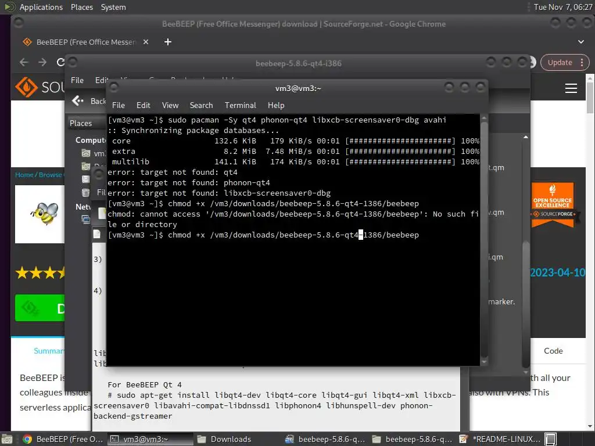
Task: Click the terminal vertical scrollbar
Action: point(484,239)
